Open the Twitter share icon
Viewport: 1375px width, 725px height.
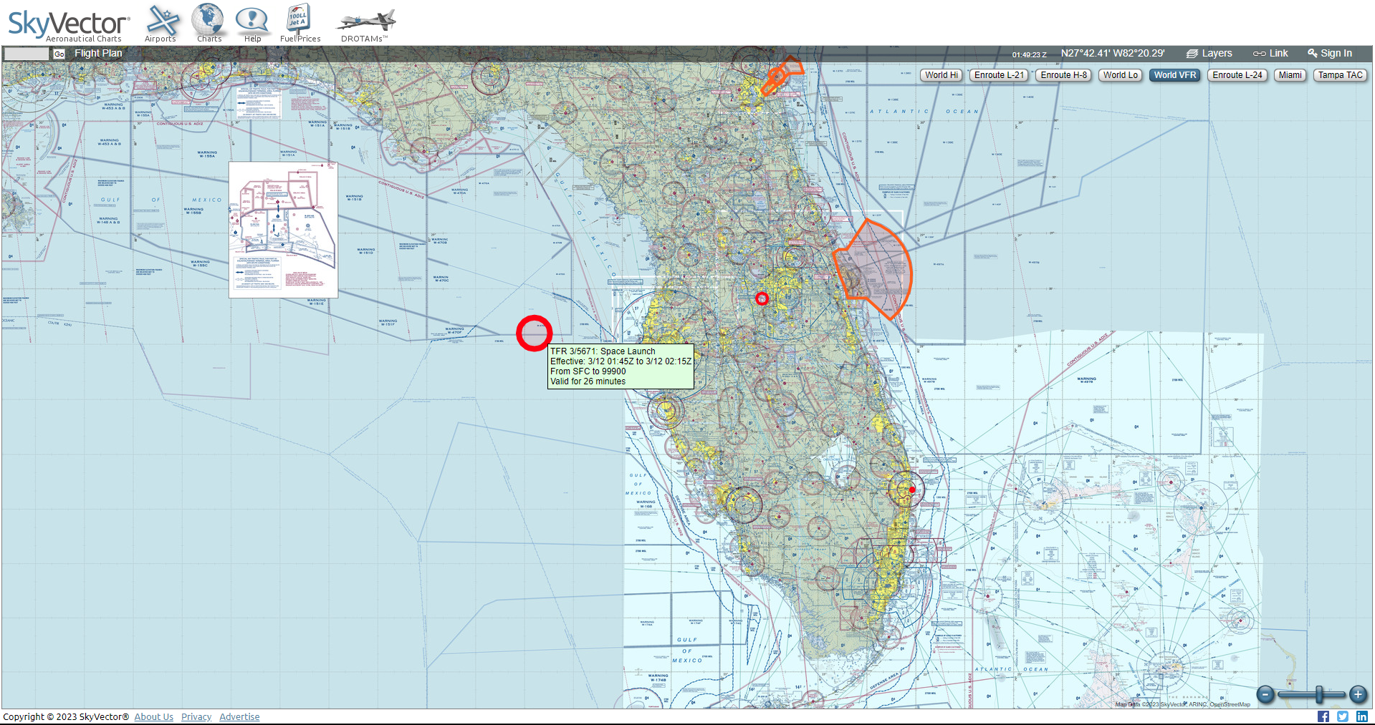tap(1343, 716)
